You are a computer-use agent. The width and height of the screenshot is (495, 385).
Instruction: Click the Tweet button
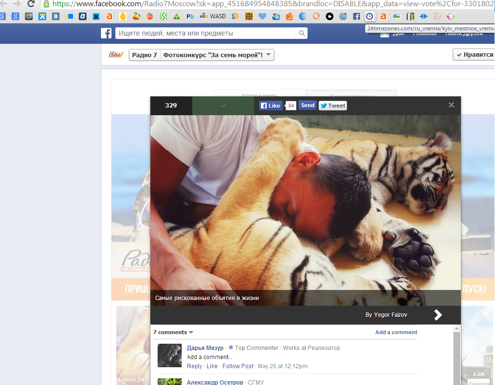click(x=333, y=106)
